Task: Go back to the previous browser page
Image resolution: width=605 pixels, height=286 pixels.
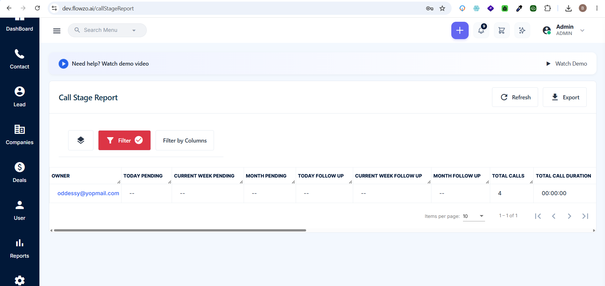Action: [9, 8]
